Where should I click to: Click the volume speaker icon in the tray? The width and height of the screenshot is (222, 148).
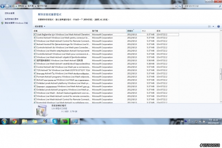click(x=200, y=121)
